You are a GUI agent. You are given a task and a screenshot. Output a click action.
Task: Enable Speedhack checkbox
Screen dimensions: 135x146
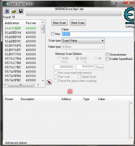(107, 59)
